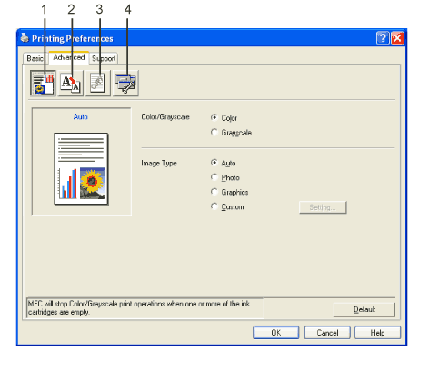Switch to the Advanced tab

pyautogui.click(x=69, y=57)
